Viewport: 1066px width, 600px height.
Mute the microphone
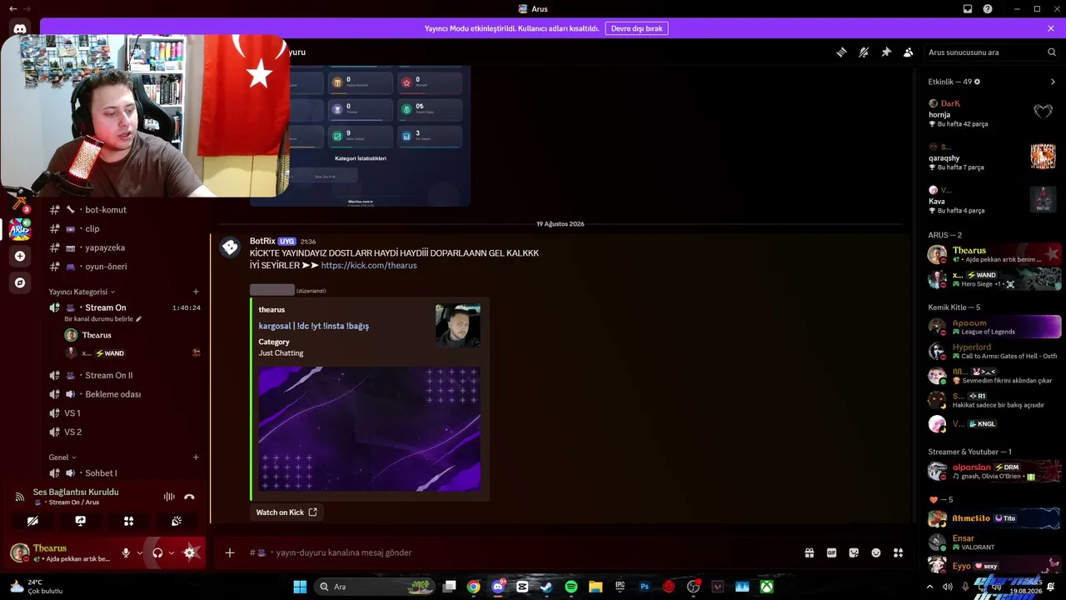127,552
